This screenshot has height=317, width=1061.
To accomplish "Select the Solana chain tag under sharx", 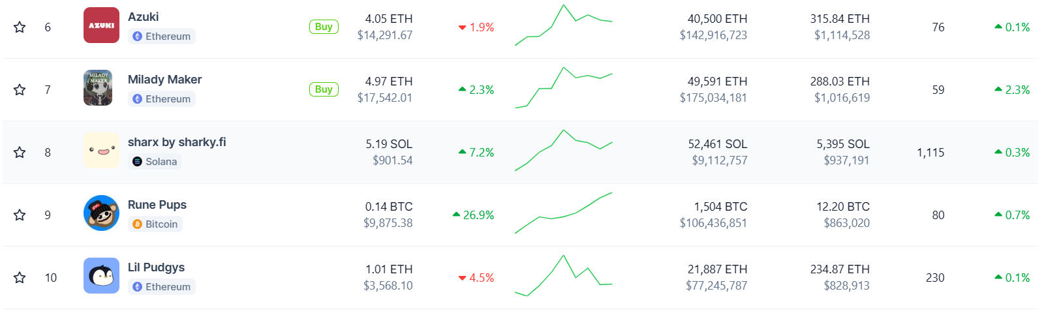I will tap(155, 162).
